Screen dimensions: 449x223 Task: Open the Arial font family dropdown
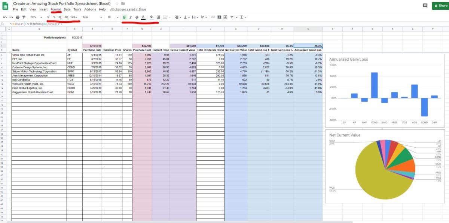point(90,17)
